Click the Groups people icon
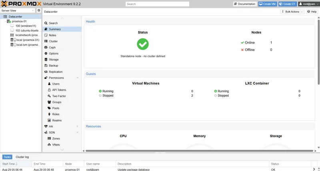The width and height of the screenshot is (320, 171). pyautogui.click(x=49, y=102)
